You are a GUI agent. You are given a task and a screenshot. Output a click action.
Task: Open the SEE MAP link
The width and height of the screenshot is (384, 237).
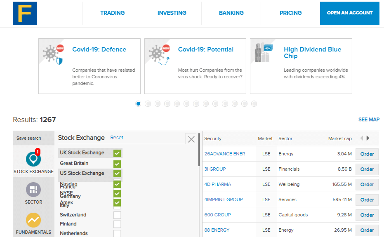(369, 120)
